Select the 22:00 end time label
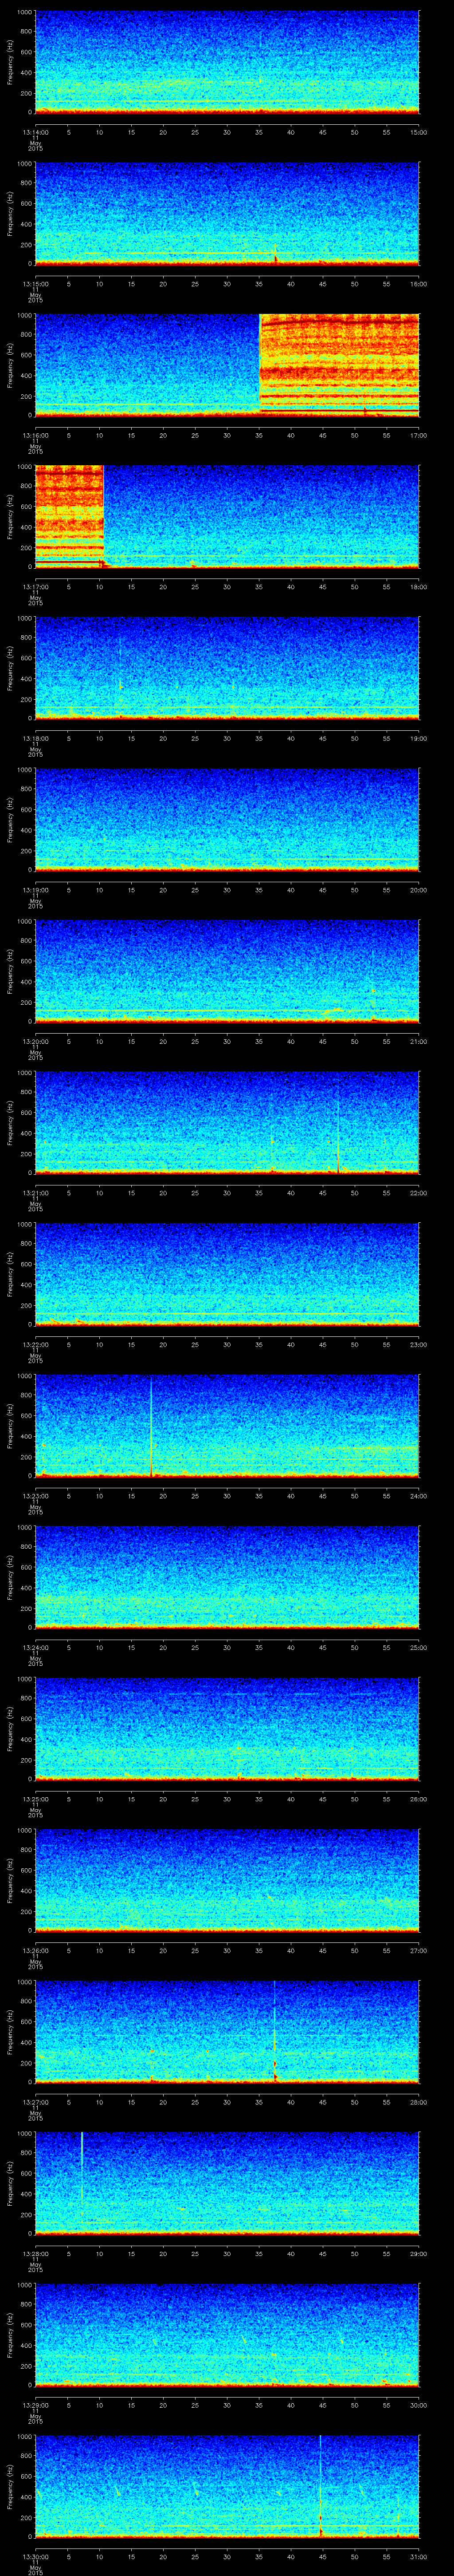454x2576 pixels. [x=419, y=1193]
